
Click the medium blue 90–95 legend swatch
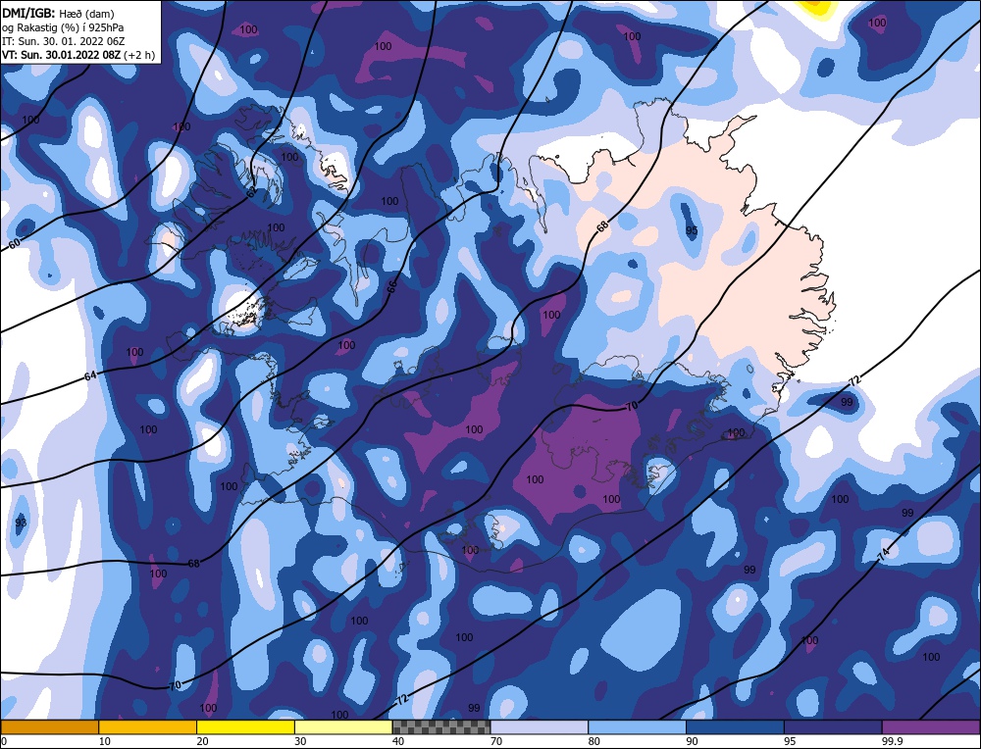[x=735, y=727]
